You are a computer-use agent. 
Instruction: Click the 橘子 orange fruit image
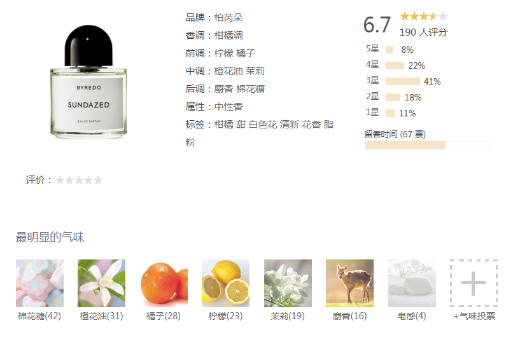coord(164,283)
